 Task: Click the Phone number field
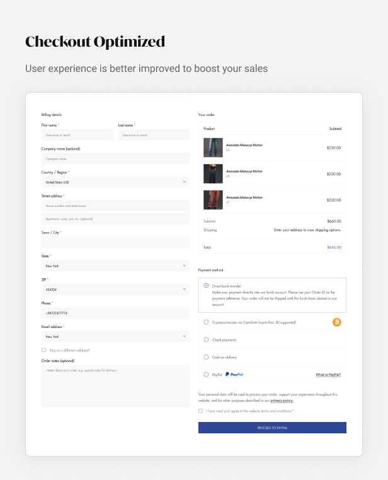(115, 313)
